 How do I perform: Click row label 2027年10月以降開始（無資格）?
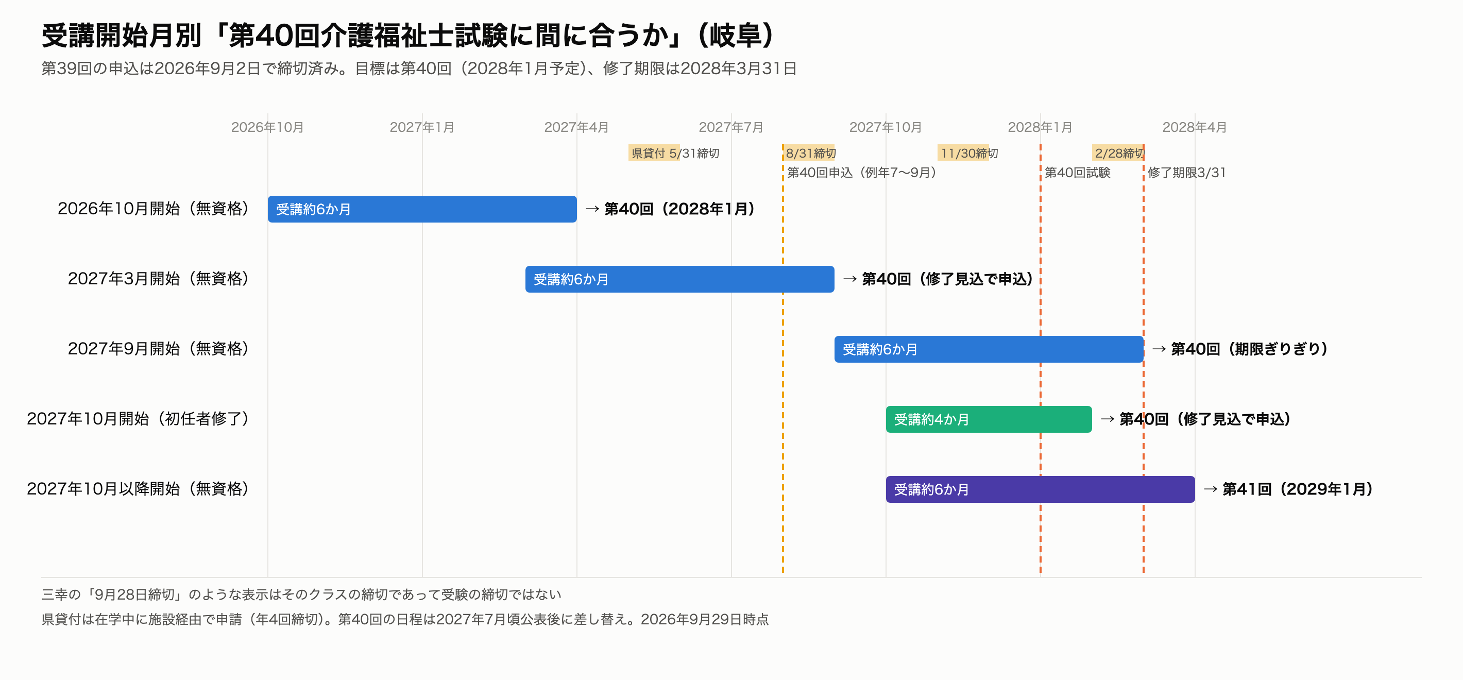[x=139, y=488]
